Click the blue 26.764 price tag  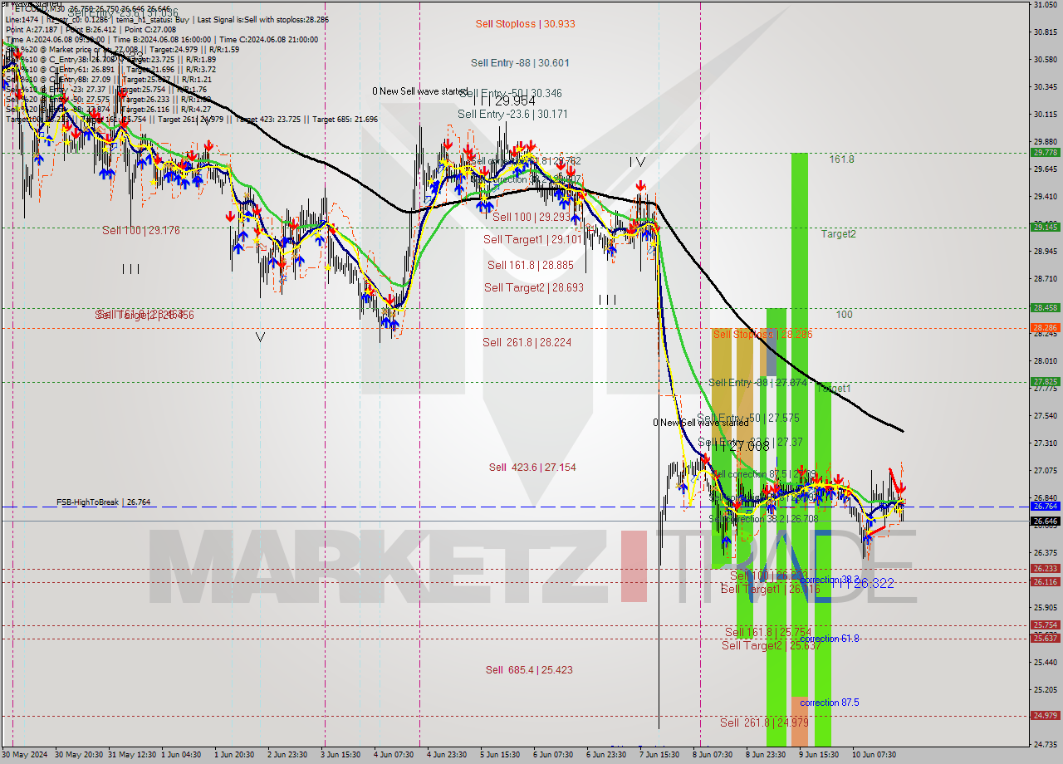1045,506
